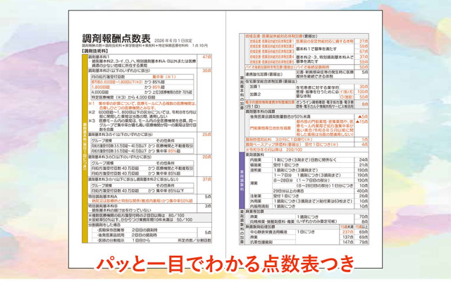Select the 加算1 row label

click(x=255, y=87)
